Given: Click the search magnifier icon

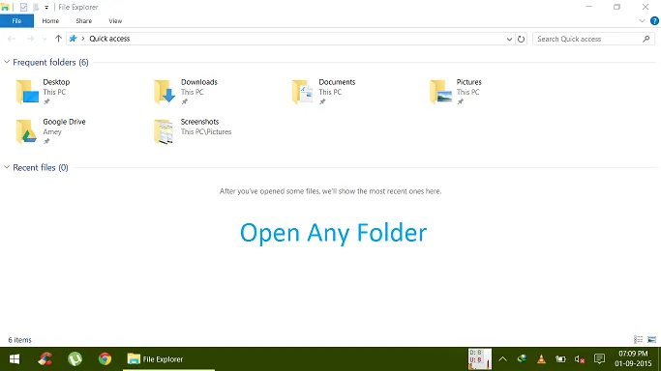Looking at the screenshot, I should tap(646, 39).
